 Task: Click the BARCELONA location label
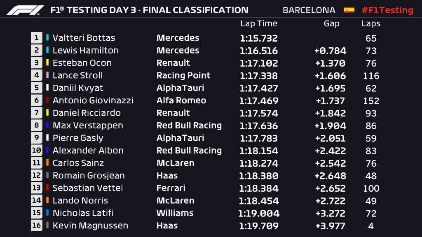pyautogui.click(x=309, y=10)
